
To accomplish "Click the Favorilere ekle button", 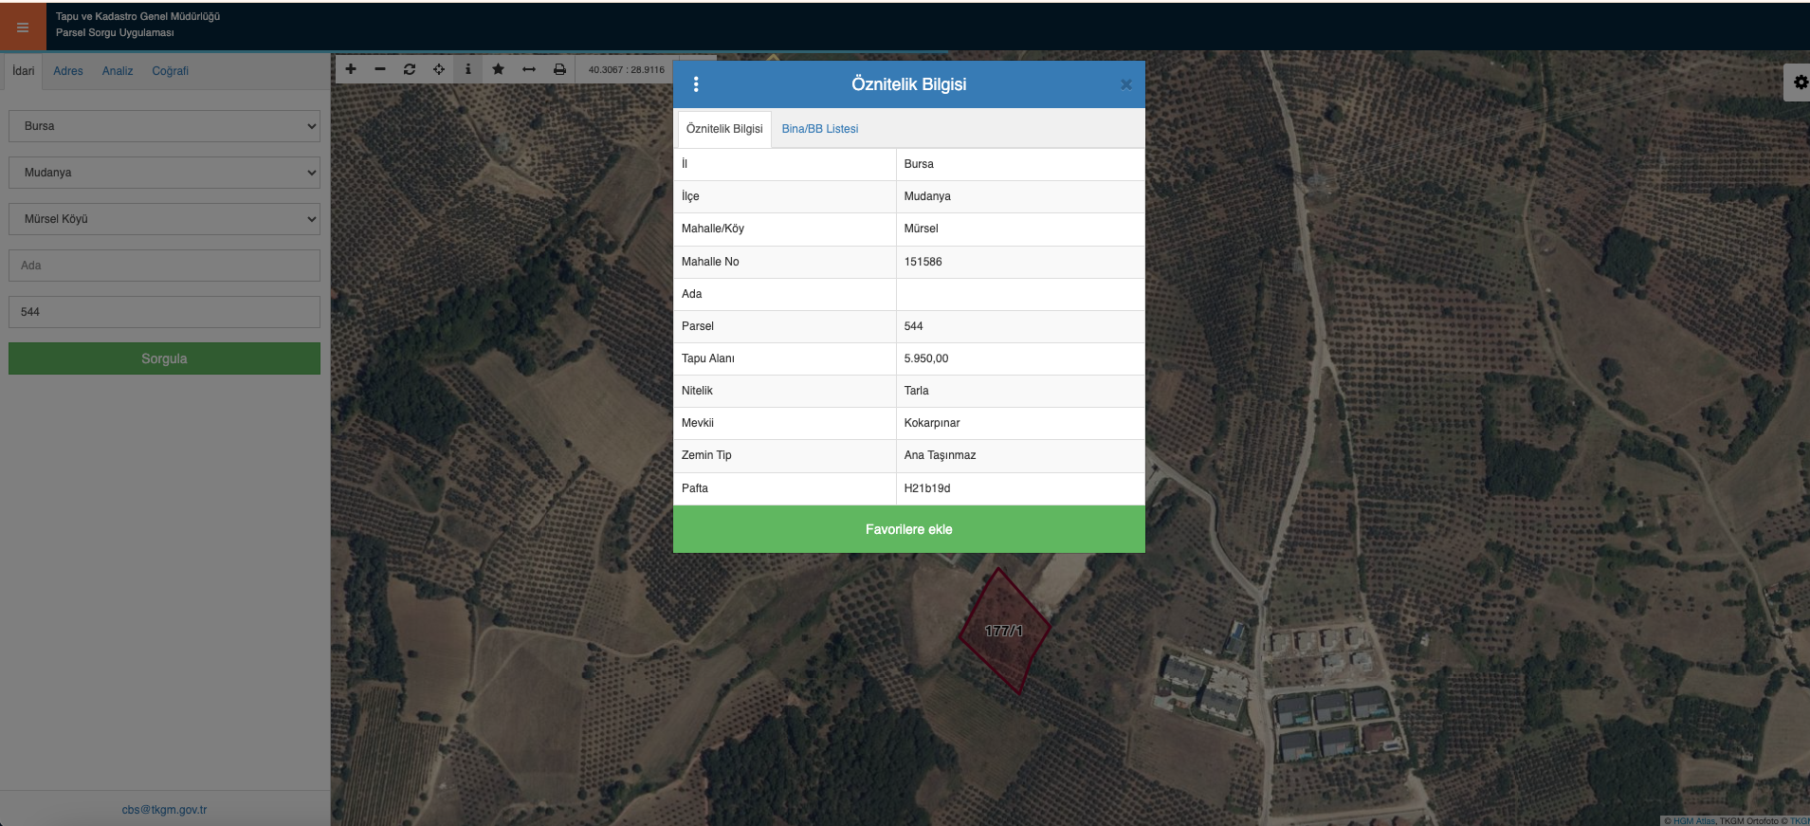I will pyautogui.click(x=908, y=529).
